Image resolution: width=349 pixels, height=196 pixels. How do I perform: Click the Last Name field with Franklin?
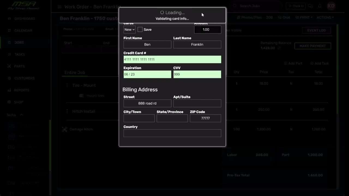click(x=197, y=44)
